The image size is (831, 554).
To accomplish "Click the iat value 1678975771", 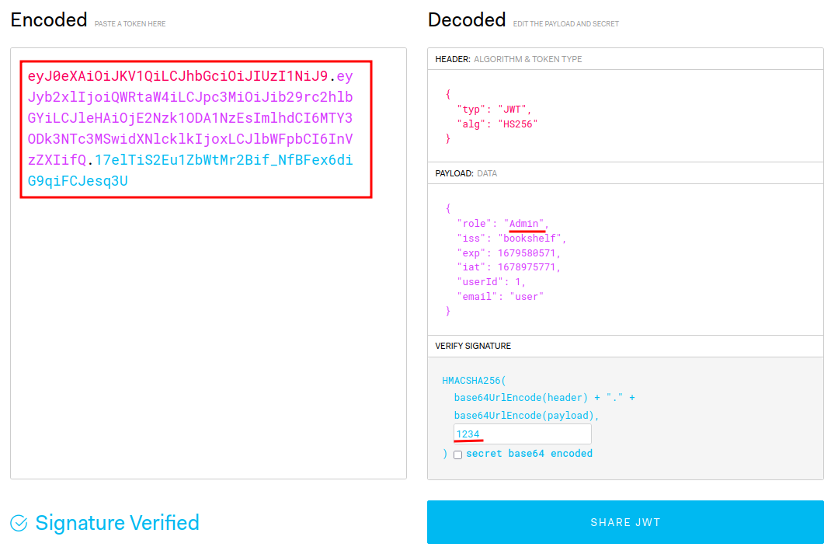I will click(x=527, y=267).
